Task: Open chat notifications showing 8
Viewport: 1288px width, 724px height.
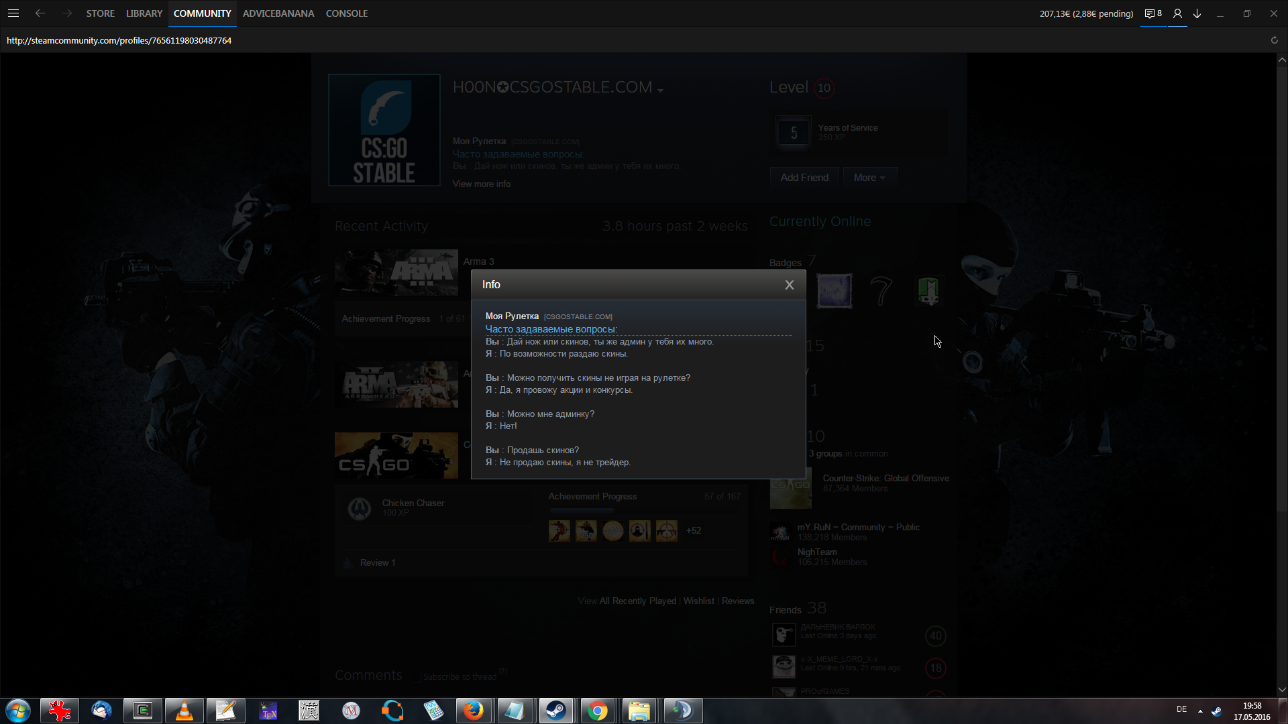Action: pos(1152,13)
